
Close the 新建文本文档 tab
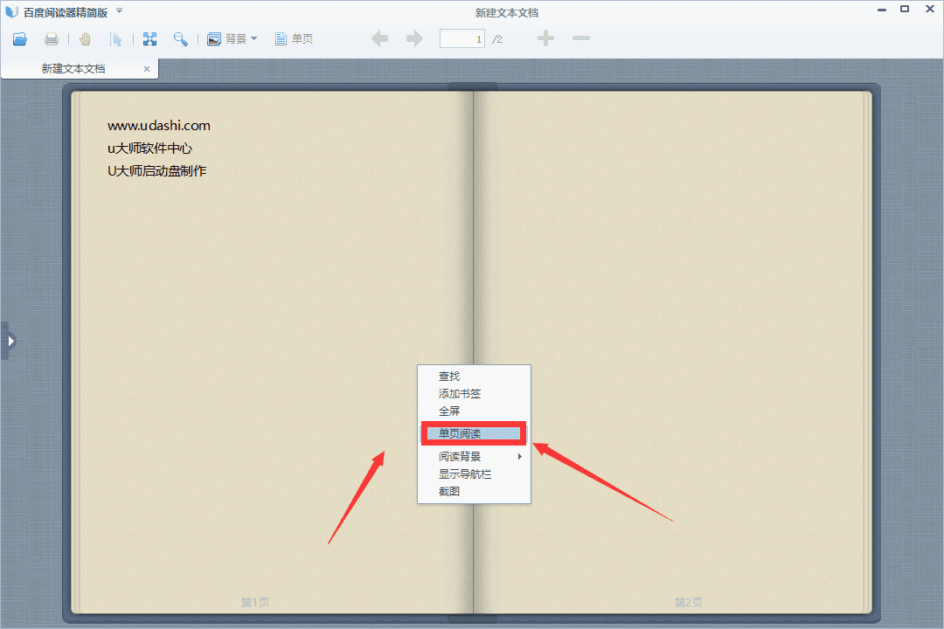pyautogui.click(x=147, y=69)
